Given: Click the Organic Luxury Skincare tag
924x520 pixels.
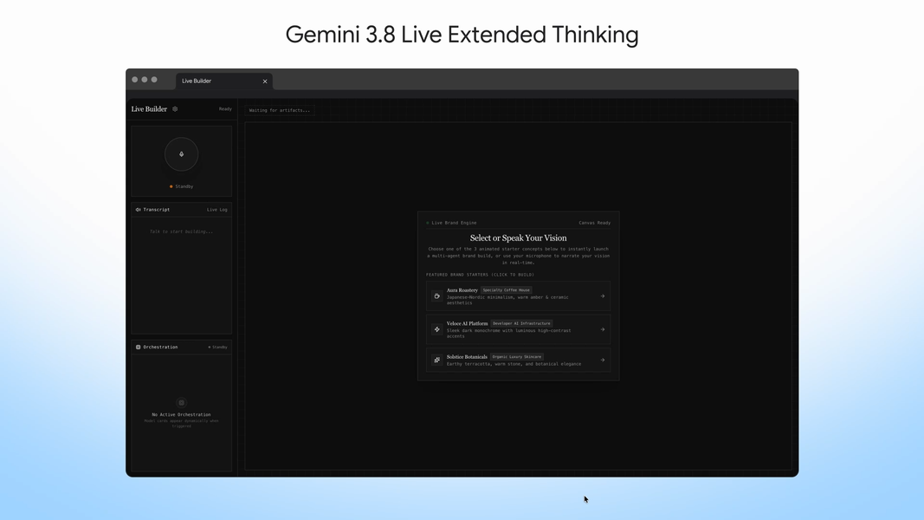Looking at the screenshot, I should coord(517,357).
